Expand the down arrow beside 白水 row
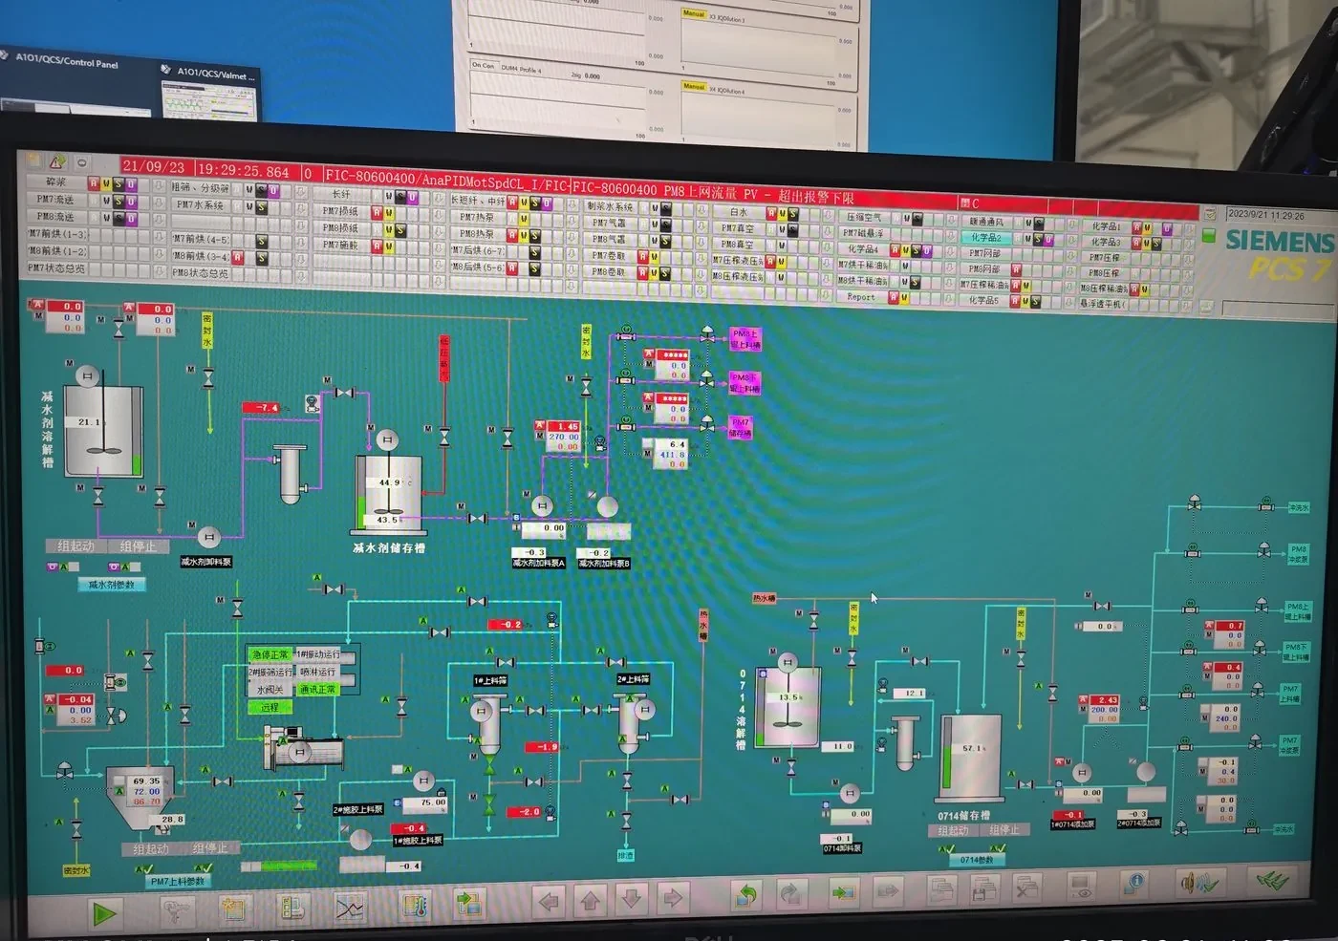This screenshot has width=1338, height=941. [828, 214]
